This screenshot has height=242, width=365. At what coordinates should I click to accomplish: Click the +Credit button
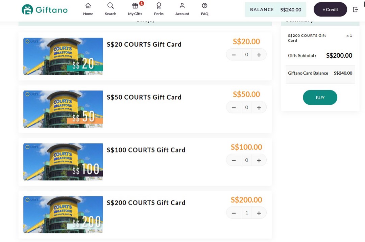pos(330,9)
